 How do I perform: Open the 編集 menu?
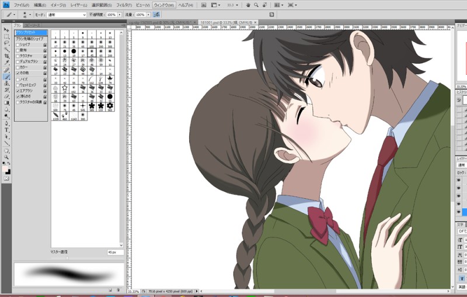point(40,5)
